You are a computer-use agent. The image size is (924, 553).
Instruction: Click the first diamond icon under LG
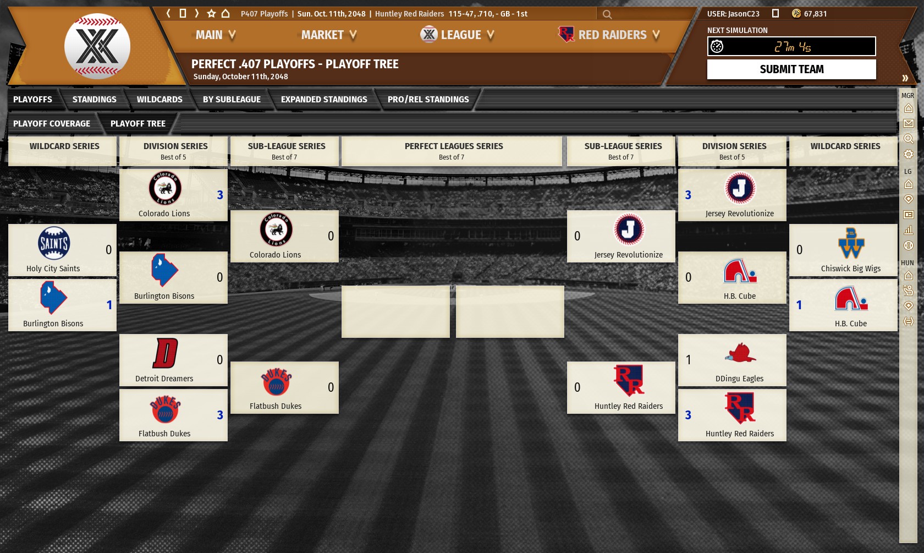[x=909, y=199]
